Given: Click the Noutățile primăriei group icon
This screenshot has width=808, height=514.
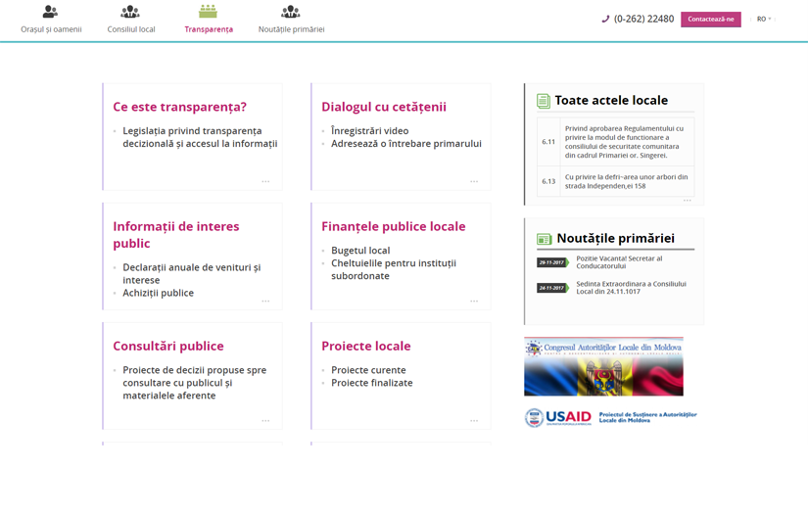Looking at the screenshot, I should (x=291, y=12).
